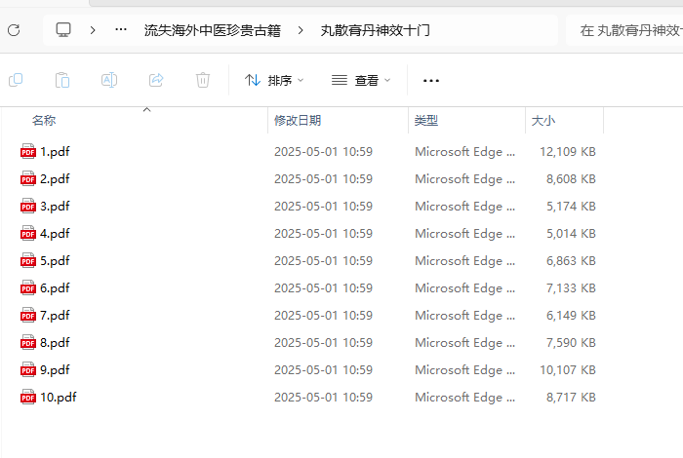
Task: Expand the breadcrumb chevron after the PC icon
Action: 93,30
